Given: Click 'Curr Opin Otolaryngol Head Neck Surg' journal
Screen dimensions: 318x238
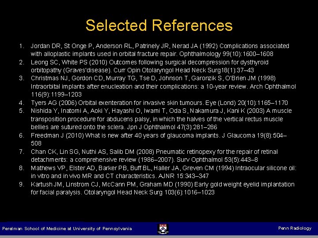Looking at the screenshot, I should (x=167, y=70).
